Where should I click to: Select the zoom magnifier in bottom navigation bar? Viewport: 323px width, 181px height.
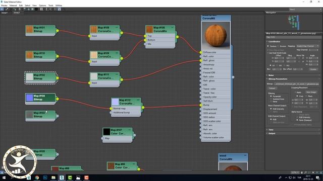tap(305, 172)
